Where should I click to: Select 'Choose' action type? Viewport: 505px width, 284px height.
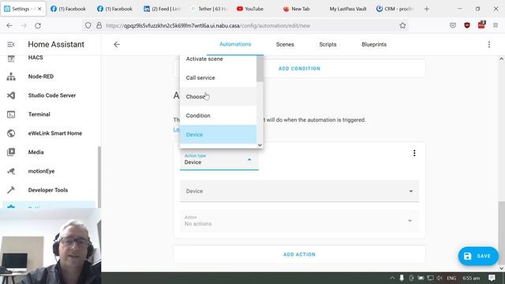218,96
